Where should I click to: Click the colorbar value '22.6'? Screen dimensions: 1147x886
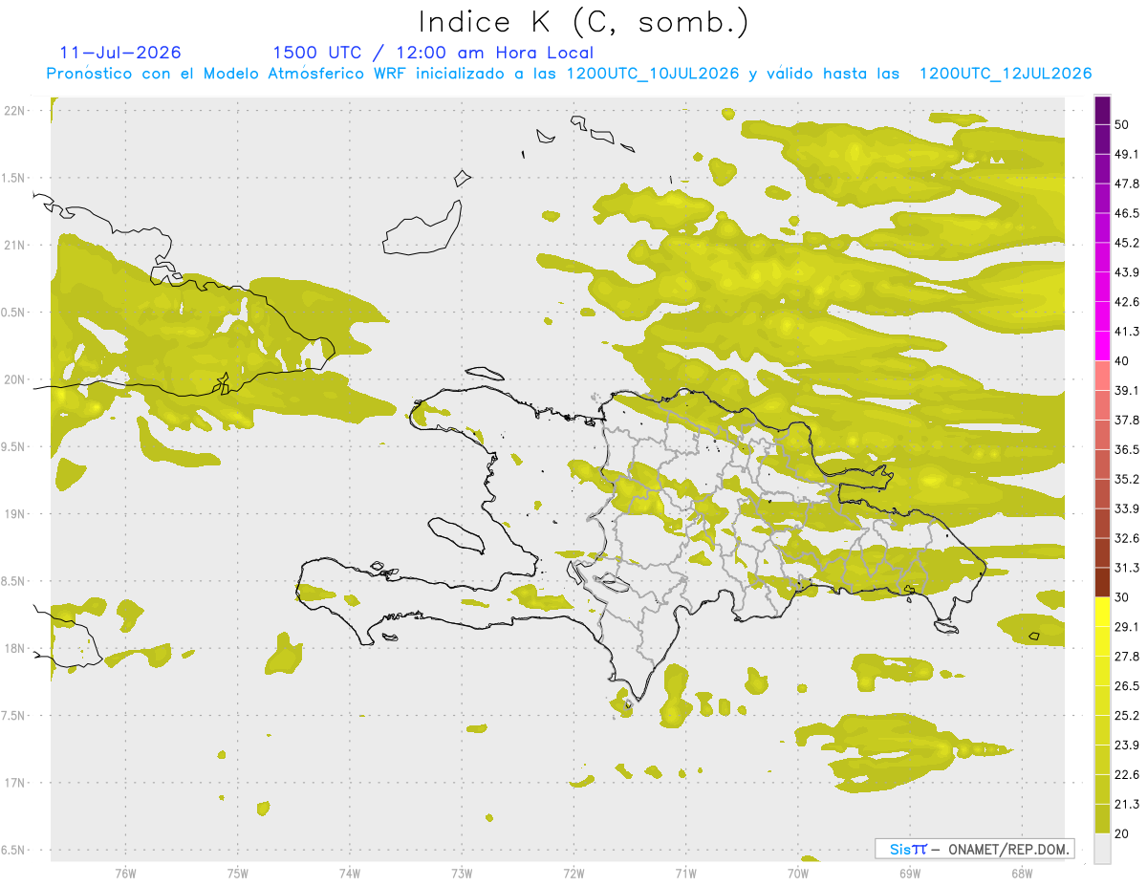pyautogui.click(x=1126, y=775)
